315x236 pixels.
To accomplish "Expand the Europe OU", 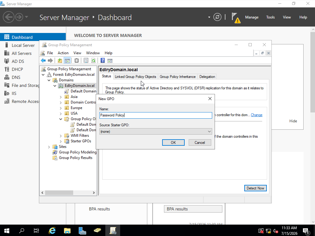I will [x=61, y=108].
